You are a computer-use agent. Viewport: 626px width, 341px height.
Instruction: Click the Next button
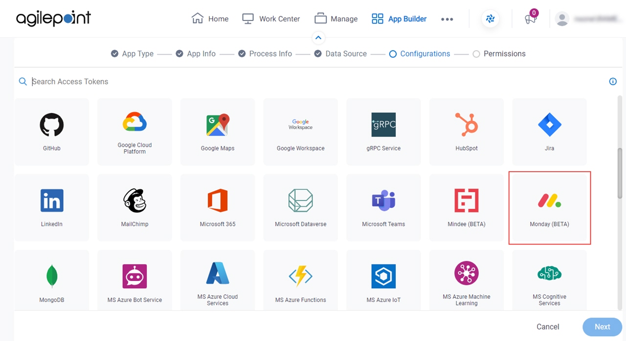coord(602,327)
